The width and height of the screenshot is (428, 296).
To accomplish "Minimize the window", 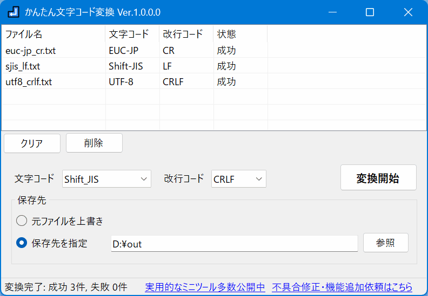I will click(332, 12).
